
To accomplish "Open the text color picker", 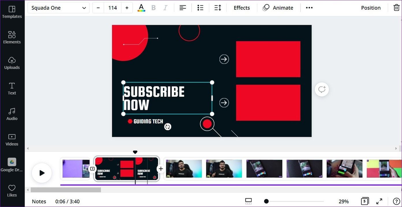I will pos(141,8).
